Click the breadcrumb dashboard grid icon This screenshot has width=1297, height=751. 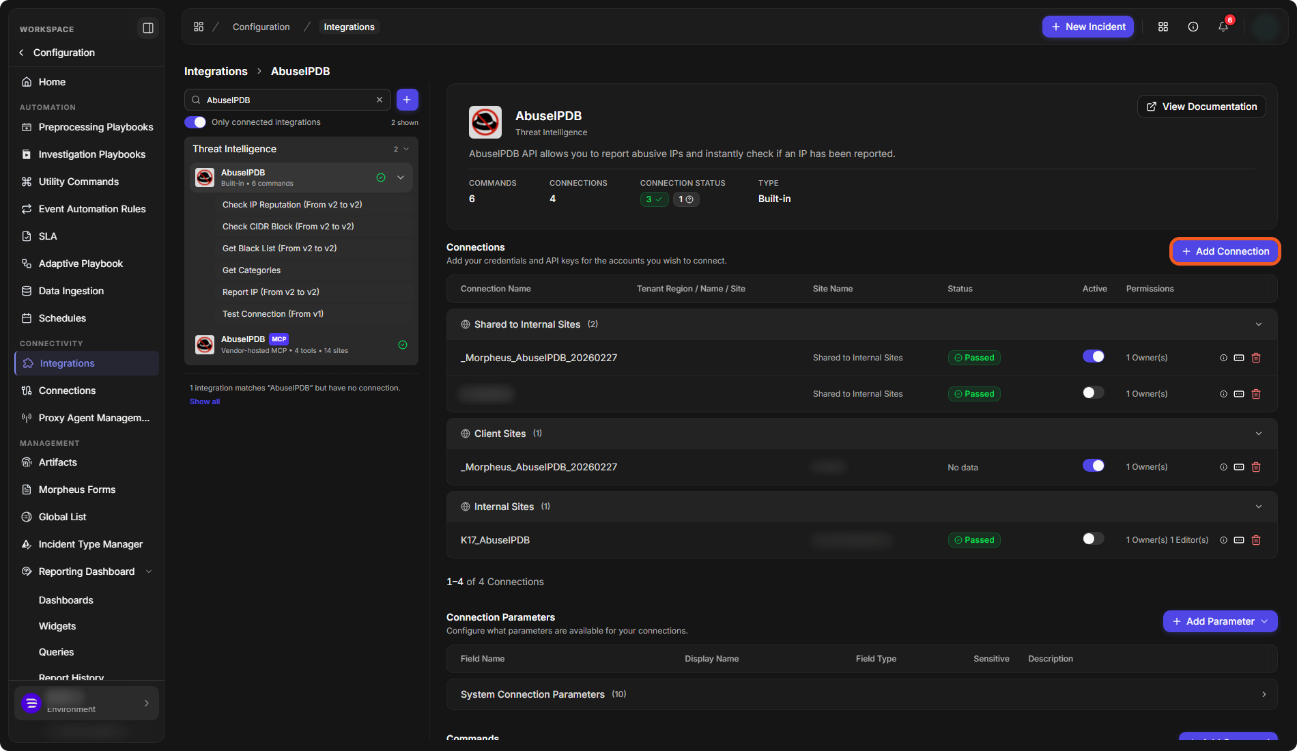(x=199, y=27)
